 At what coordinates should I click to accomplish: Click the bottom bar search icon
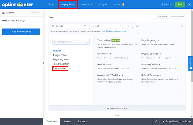point(156,121)
